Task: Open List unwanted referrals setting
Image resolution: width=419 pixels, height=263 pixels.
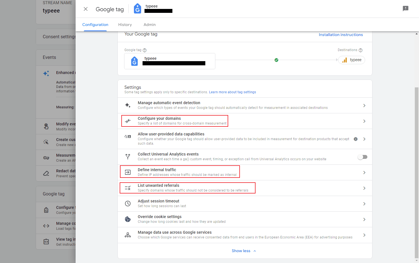Action: point(245,188)
